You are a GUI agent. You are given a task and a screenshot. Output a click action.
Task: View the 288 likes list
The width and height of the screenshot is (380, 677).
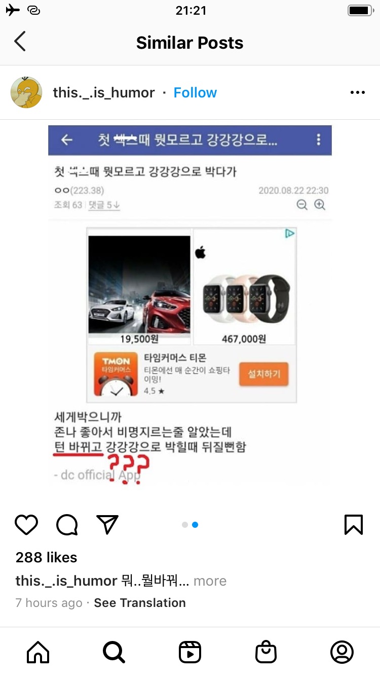coord(47,557)
